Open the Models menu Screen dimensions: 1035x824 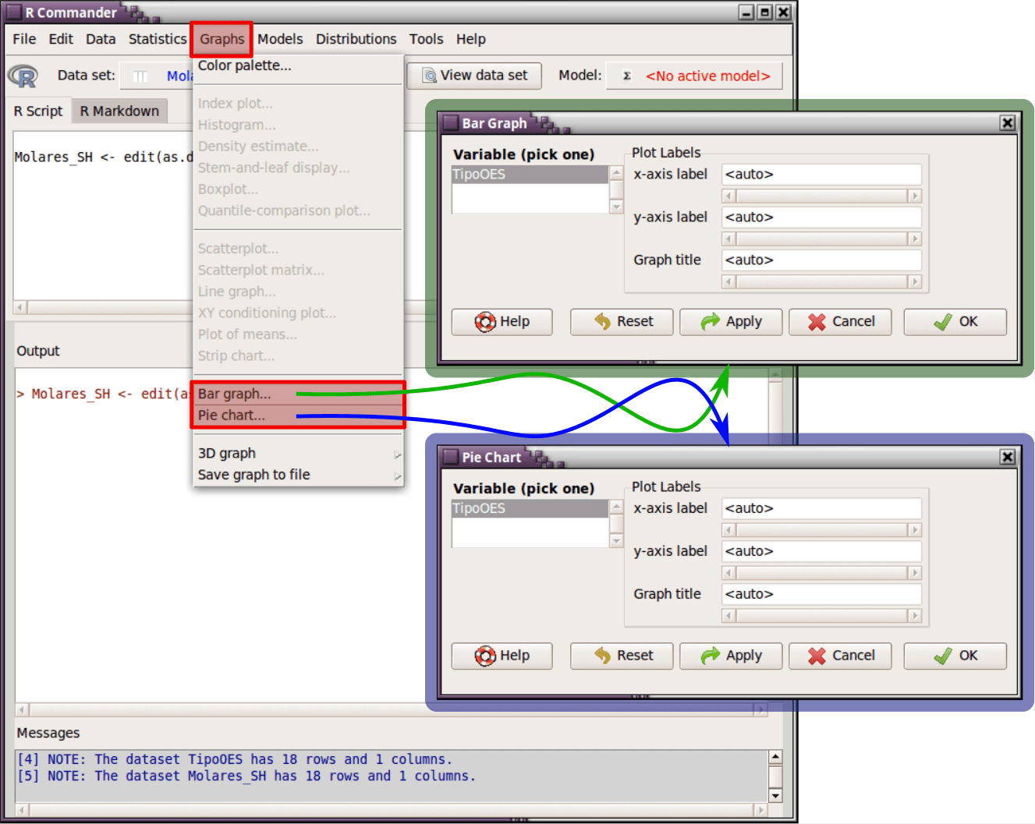(280, 39)
